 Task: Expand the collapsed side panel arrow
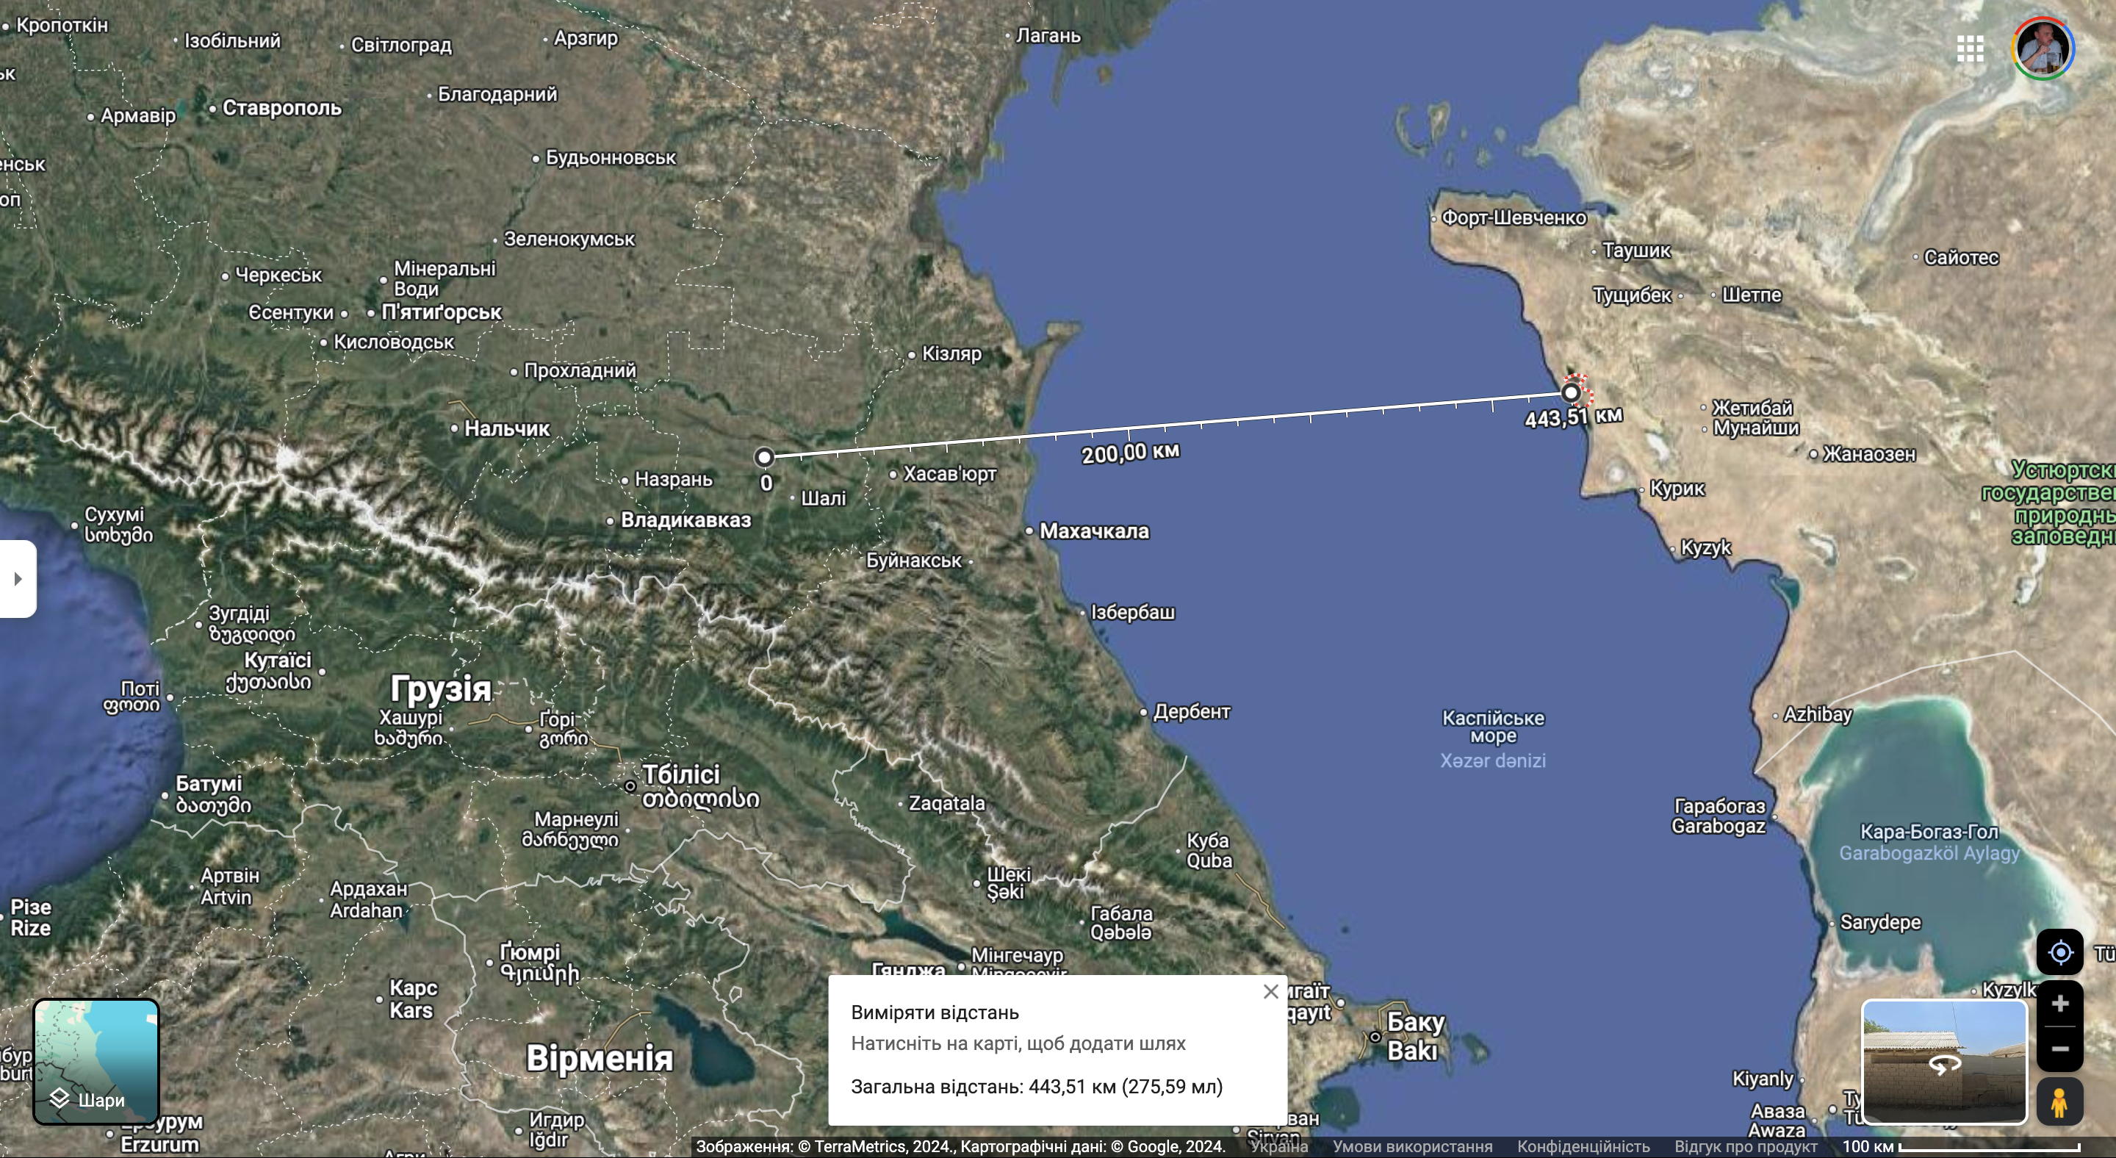17,579
